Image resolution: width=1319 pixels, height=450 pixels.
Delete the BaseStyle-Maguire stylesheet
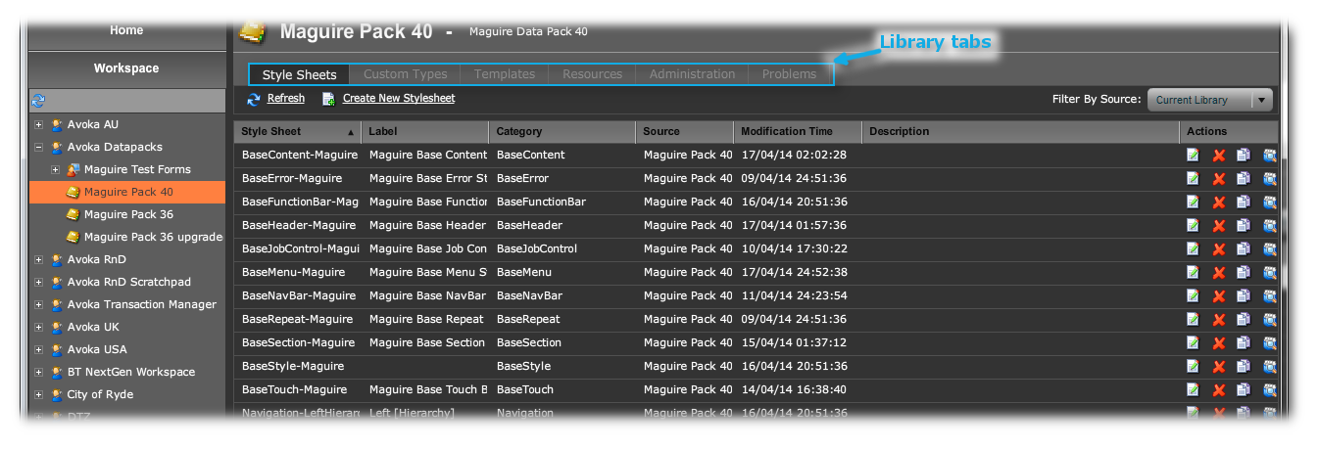(x=1219, y=366)
